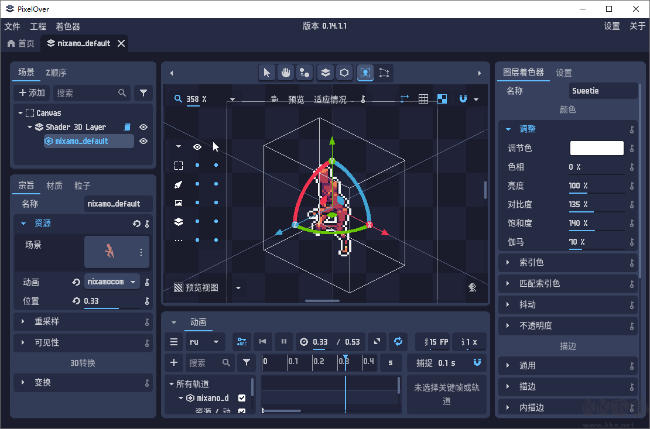Toggle visibility of the mixamo_default layer

pos(143,141)
